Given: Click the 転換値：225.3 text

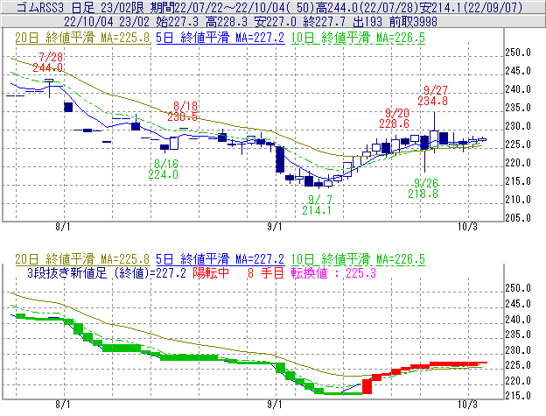Looking at the screenshot, I should click(x=333, y=272).
